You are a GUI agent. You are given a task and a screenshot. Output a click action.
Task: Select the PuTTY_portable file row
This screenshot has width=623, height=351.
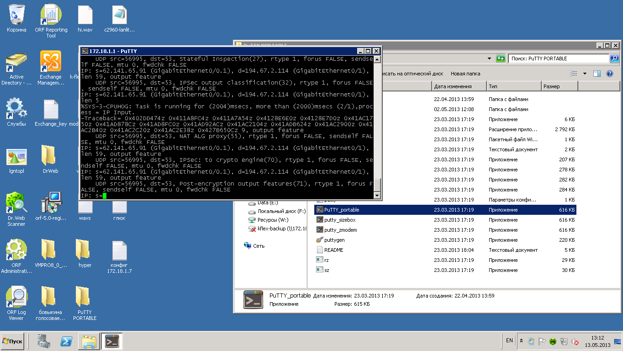click(445, 210)
